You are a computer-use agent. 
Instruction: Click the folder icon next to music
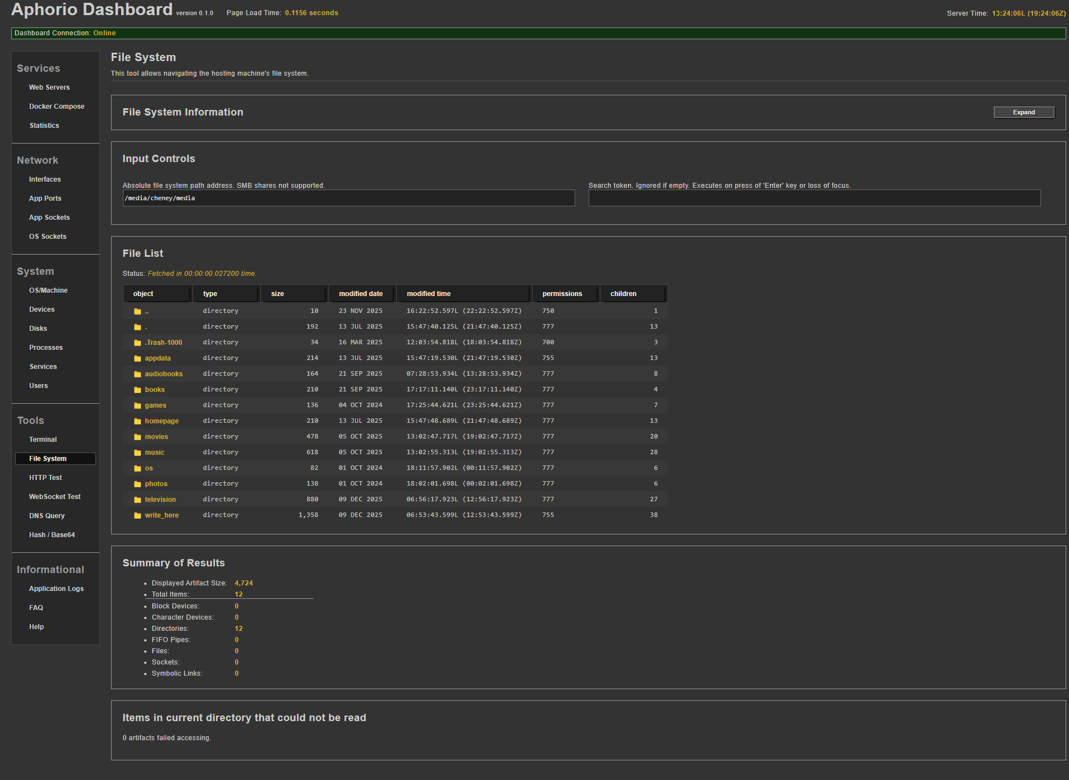(x=137, y=453)
